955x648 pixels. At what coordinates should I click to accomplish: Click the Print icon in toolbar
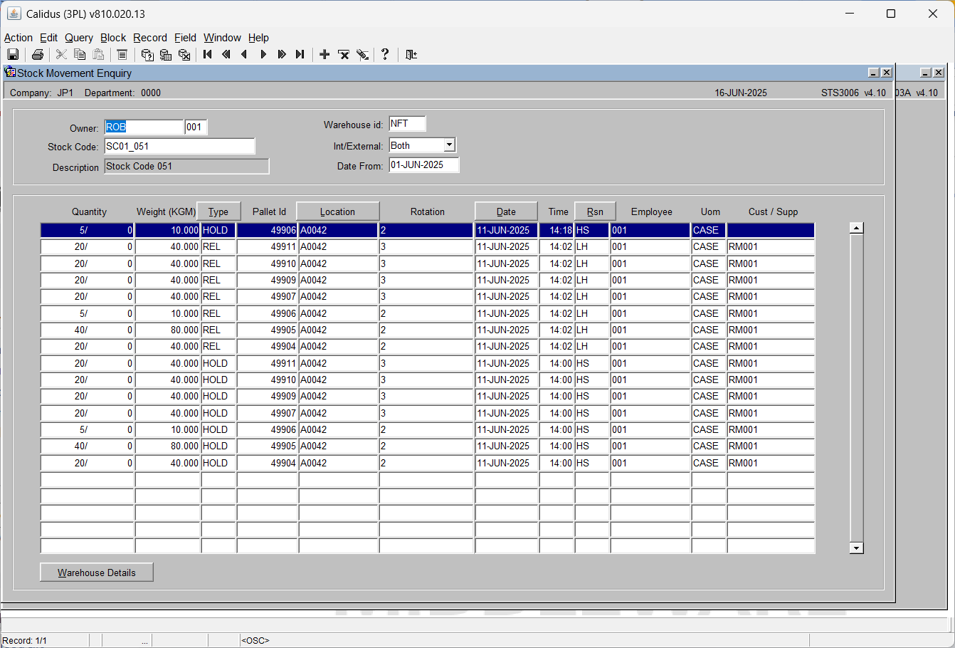pyautogui.click(x=38, y=55)
